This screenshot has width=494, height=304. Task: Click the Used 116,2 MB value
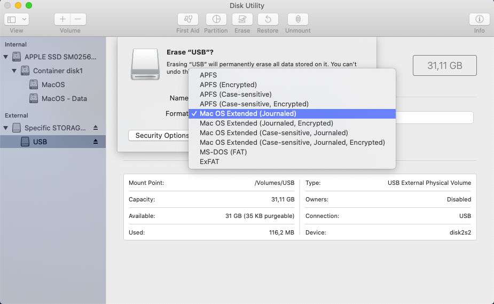[x=281, y=232]
